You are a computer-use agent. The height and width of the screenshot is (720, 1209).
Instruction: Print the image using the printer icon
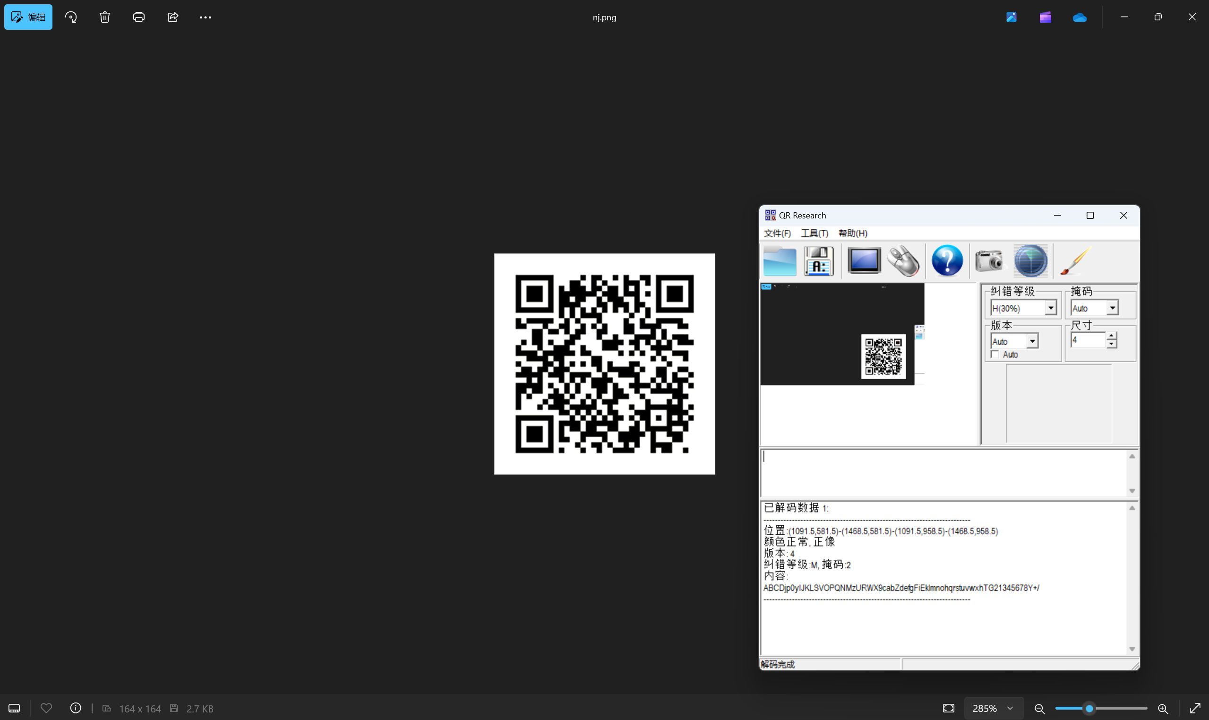(138, 17)
